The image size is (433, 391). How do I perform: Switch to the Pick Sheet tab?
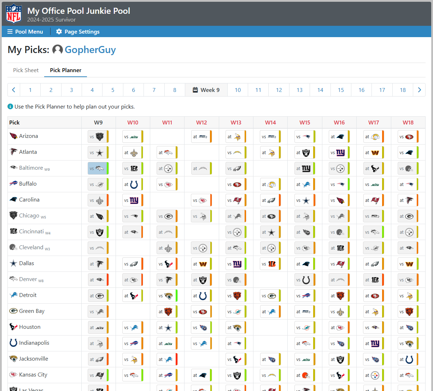pos(26,70)
